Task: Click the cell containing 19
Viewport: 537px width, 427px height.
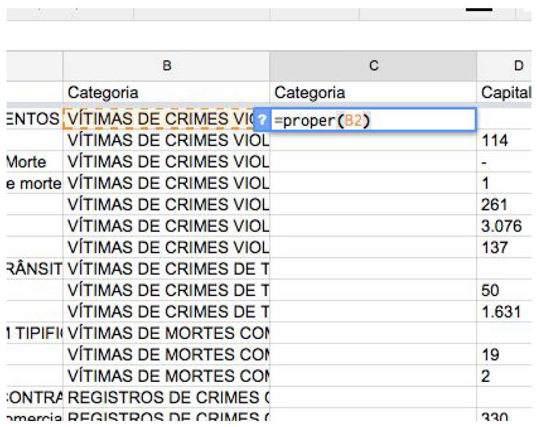Action: [506, 355]
